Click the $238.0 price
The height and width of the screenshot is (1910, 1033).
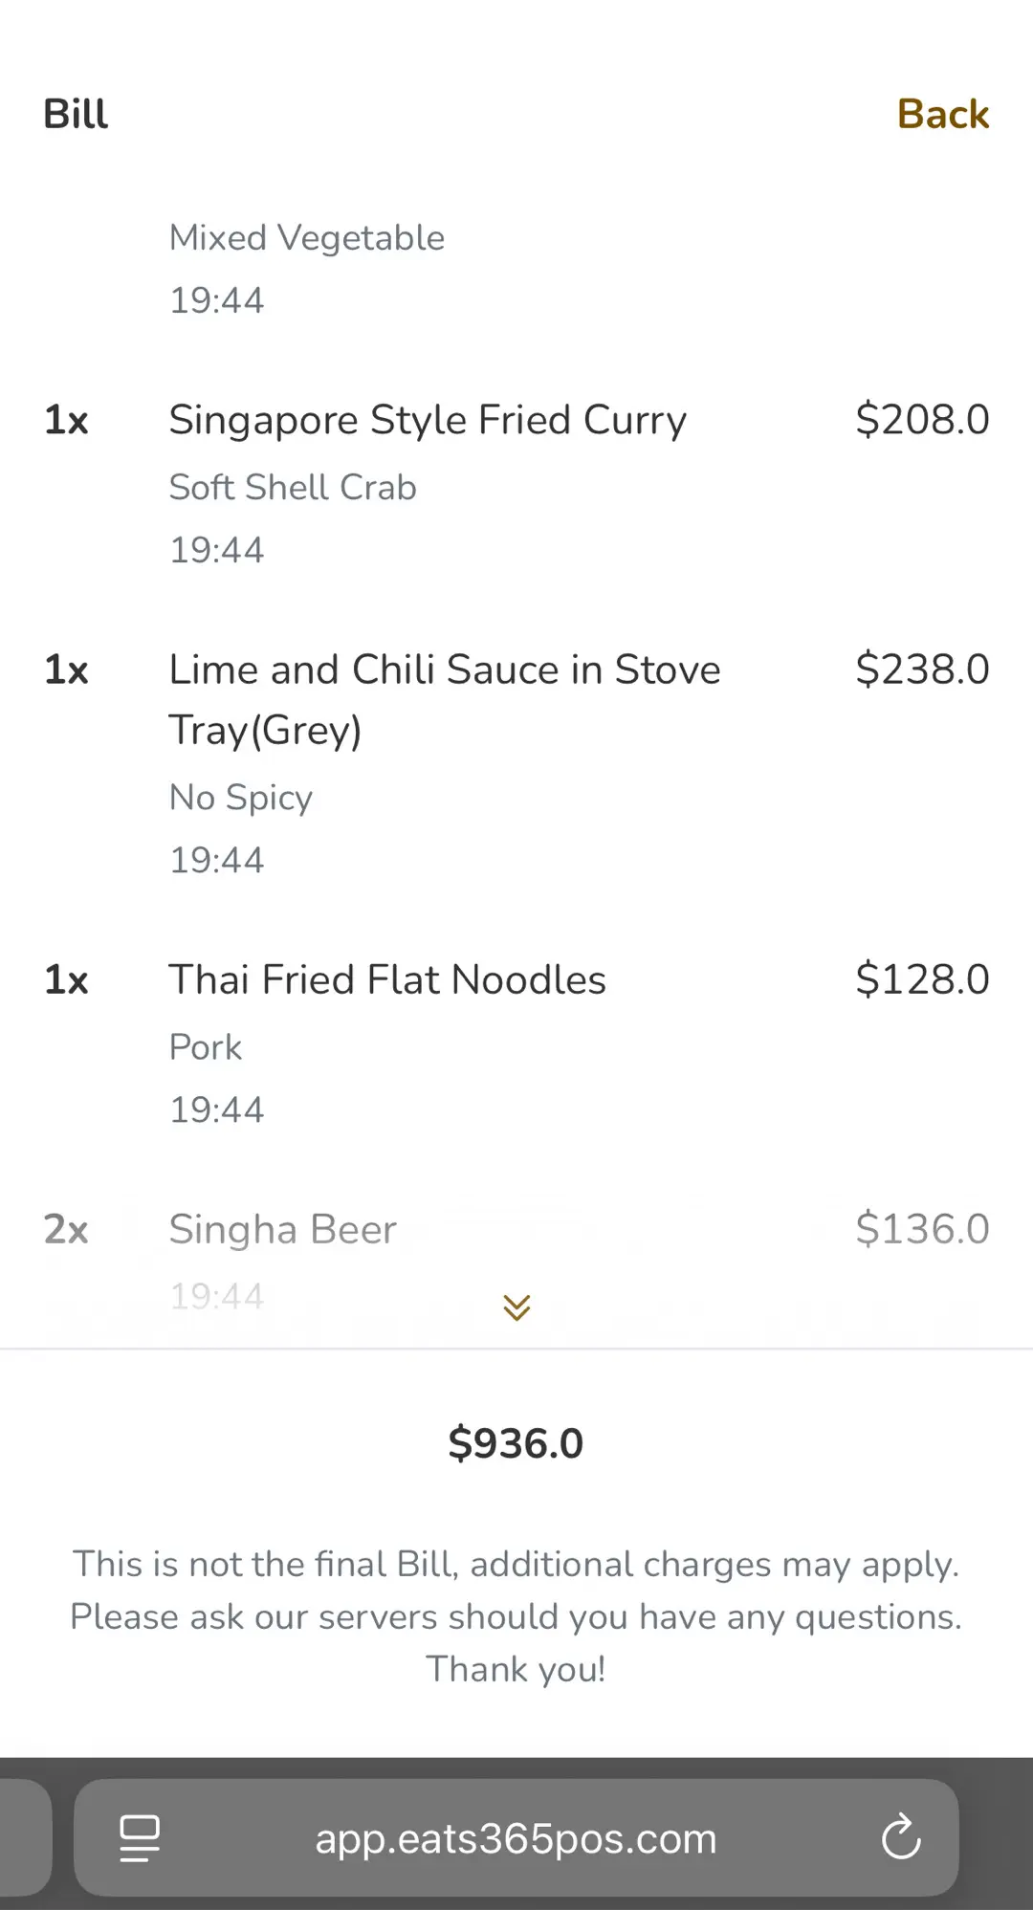[921, 670]
